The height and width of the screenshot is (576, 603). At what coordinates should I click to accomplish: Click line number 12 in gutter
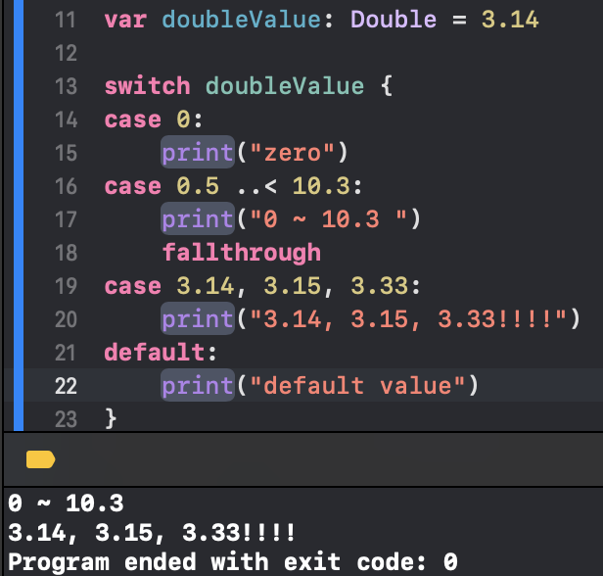(x=66, y=53)
